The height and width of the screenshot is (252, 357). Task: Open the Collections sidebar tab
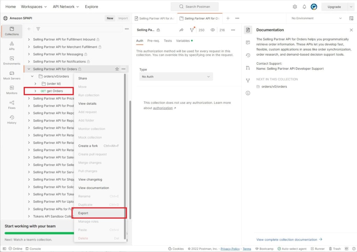[x=12, y=31]
